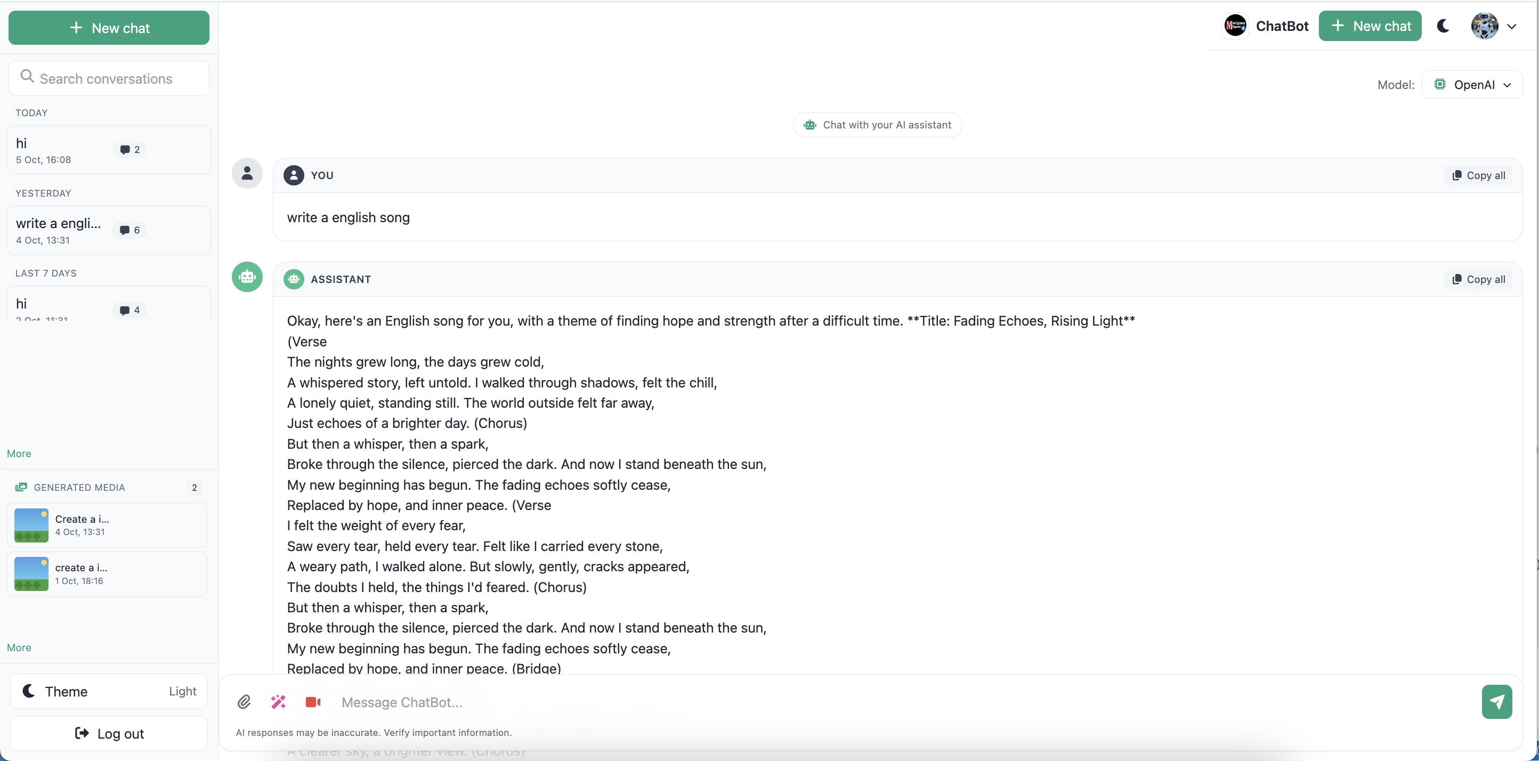Screen dimensions: 1539x761
Task: Click the robot avatar beside assistant message
Action: tap(247, 277)
